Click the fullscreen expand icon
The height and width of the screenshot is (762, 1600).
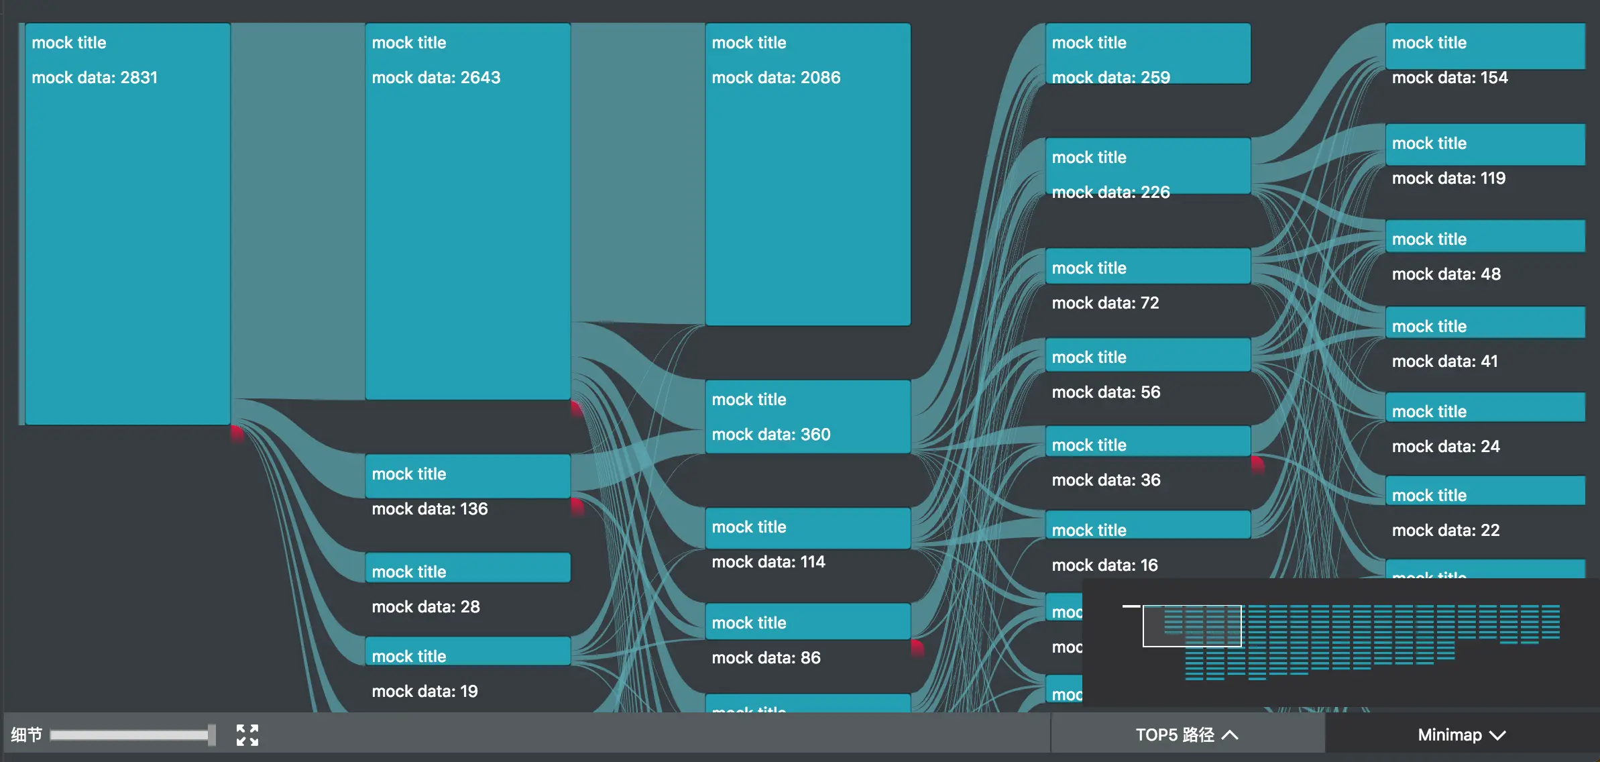coord(247,735)
